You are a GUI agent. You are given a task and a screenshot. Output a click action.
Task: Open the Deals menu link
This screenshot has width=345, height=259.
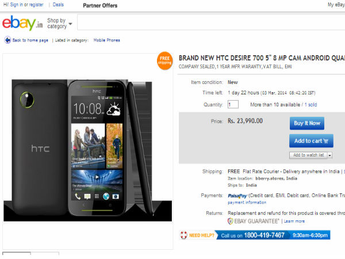(x=58, y=5)
